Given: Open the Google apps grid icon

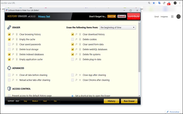Looking at the screenshot, I should coord(172,17).
